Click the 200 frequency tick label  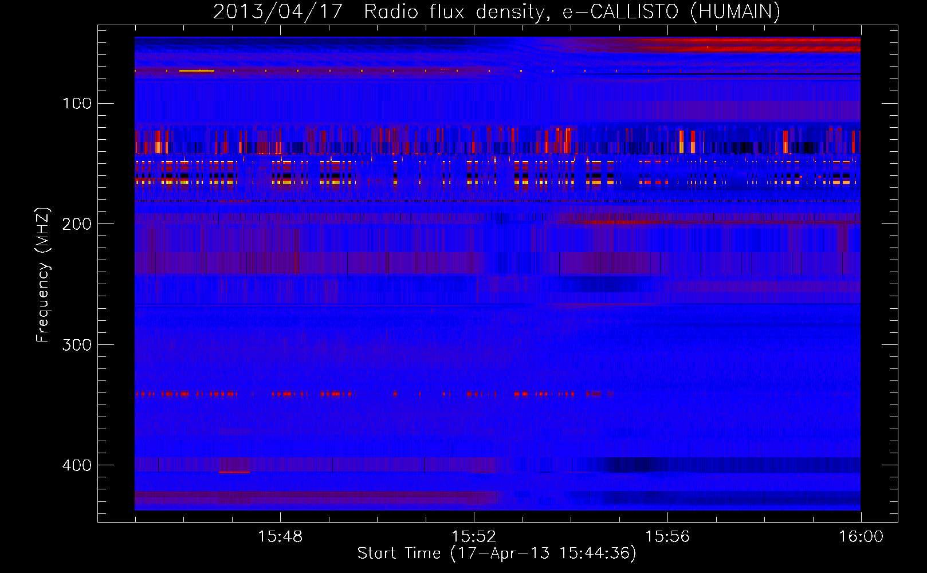tap(77, 224)
